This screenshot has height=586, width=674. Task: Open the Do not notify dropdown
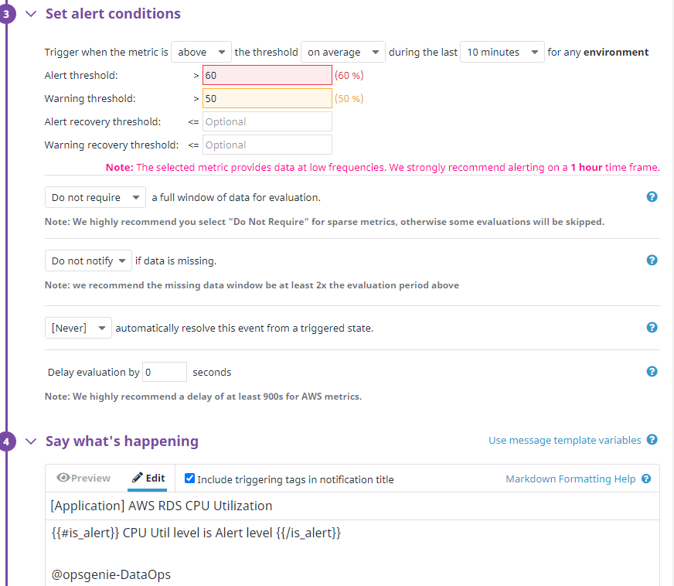(88, 261)
